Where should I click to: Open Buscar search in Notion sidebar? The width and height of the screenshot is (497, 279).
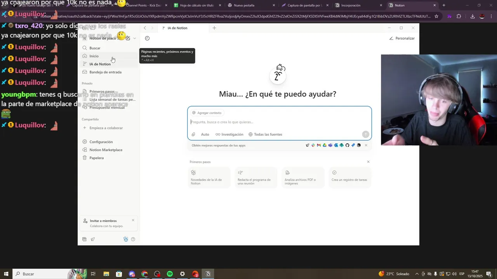pos(108,48)
